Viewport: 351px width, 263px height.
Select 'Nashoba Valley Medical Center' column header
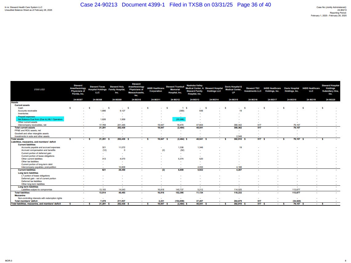[195, 90]
